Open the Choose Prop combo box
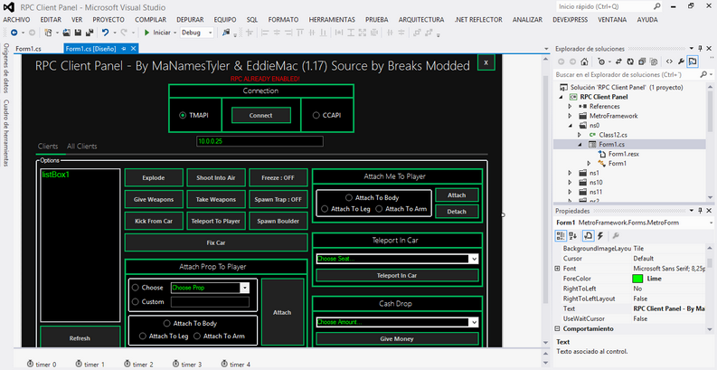The width and height of the screenshot is (717, 370). (x=245, y=288)
